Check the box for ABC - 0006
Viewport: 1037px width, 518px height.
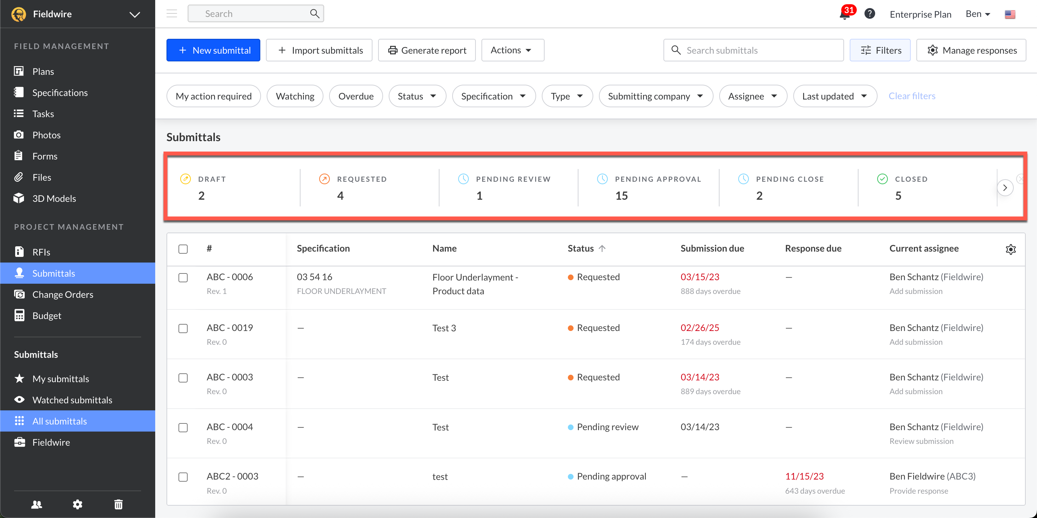coord(183,278)
